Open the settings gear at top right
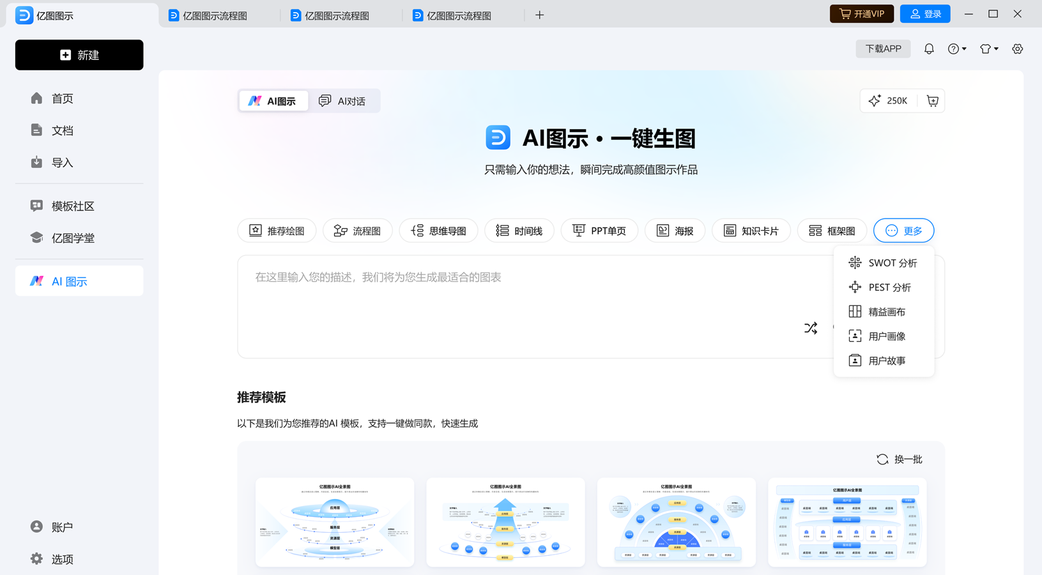The image size is (1042, 575). (1017, 48)
